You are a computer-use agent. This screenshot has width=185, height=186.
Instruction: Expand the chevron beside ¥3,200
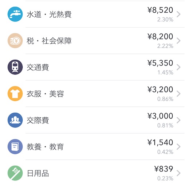(x=178, y=94)
